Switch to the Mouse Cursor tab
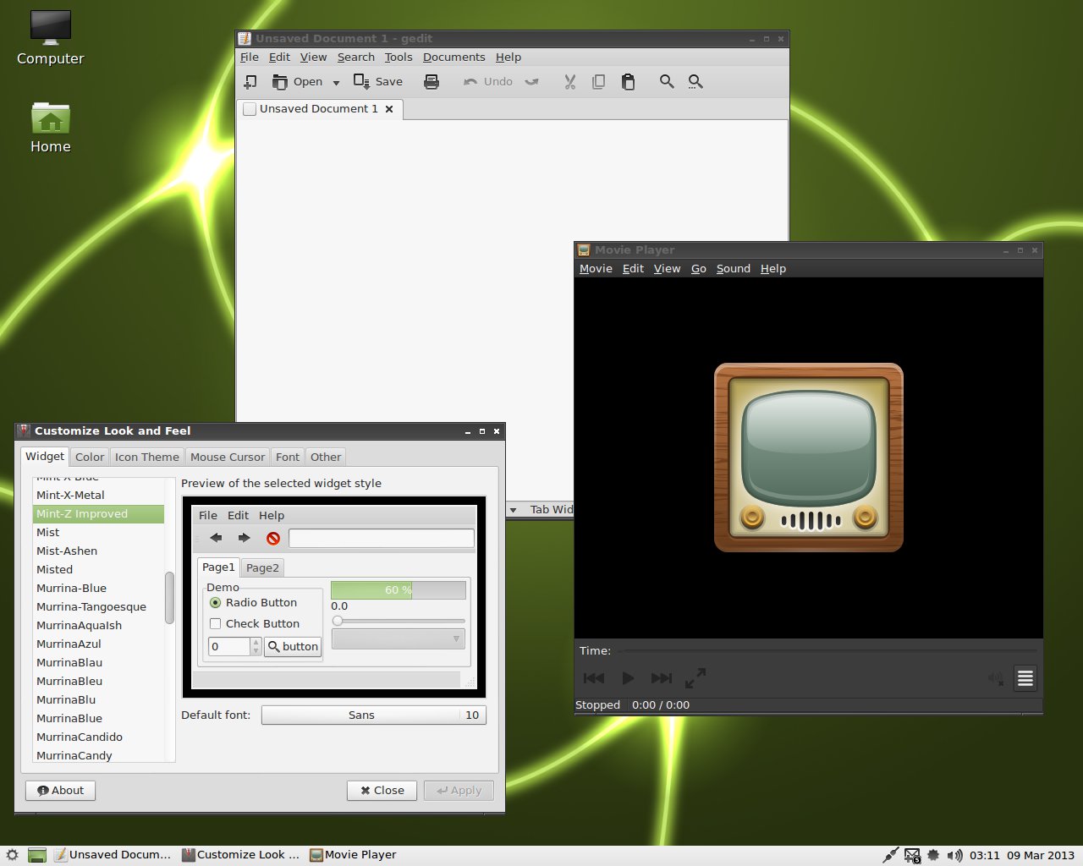The height and width of the screenshot is (866, 1083). pos(227,457)
